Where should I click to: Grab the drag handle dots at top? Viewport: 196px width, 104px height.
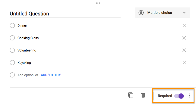[x=98, y=3]
